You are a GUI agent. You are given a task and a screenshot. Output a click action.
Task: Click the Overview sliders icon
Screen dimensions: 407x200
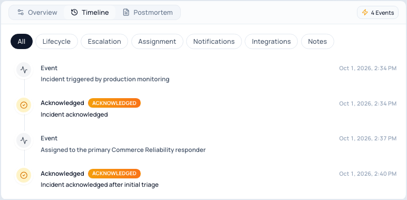[21, 13]
